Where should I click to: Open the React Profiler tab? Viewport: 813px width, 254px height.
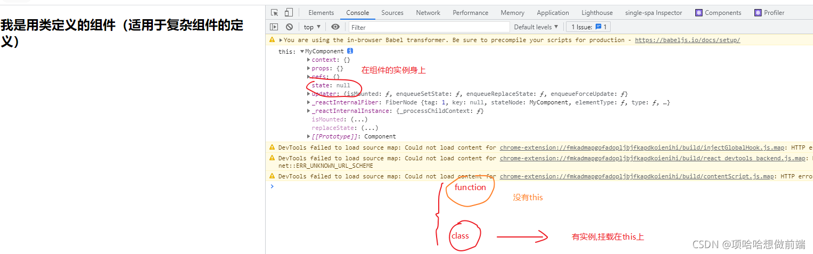tap(769, 13)
